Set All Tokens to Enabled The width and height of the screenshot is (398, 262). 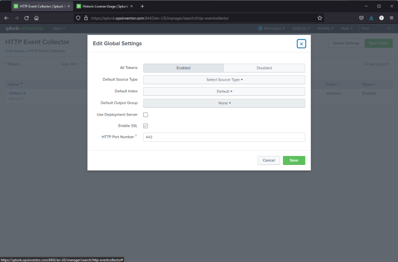[184, 68]
